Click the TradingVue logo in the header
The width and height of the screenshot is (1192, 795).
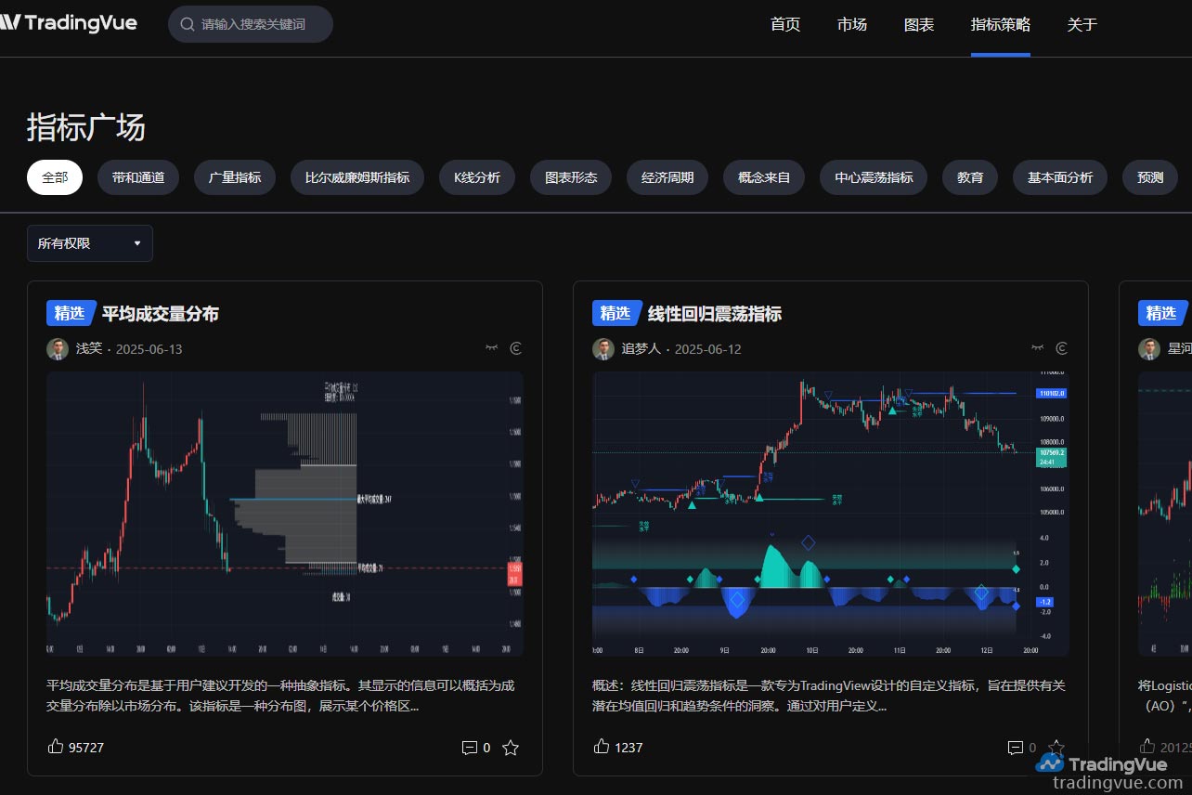(69, 23)
